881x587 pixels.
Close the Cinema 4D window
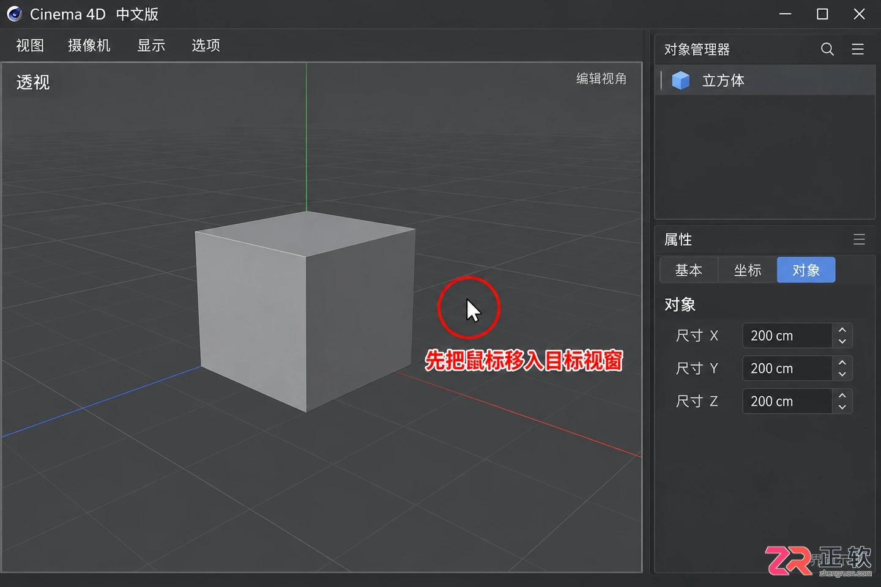coord(859,13)
